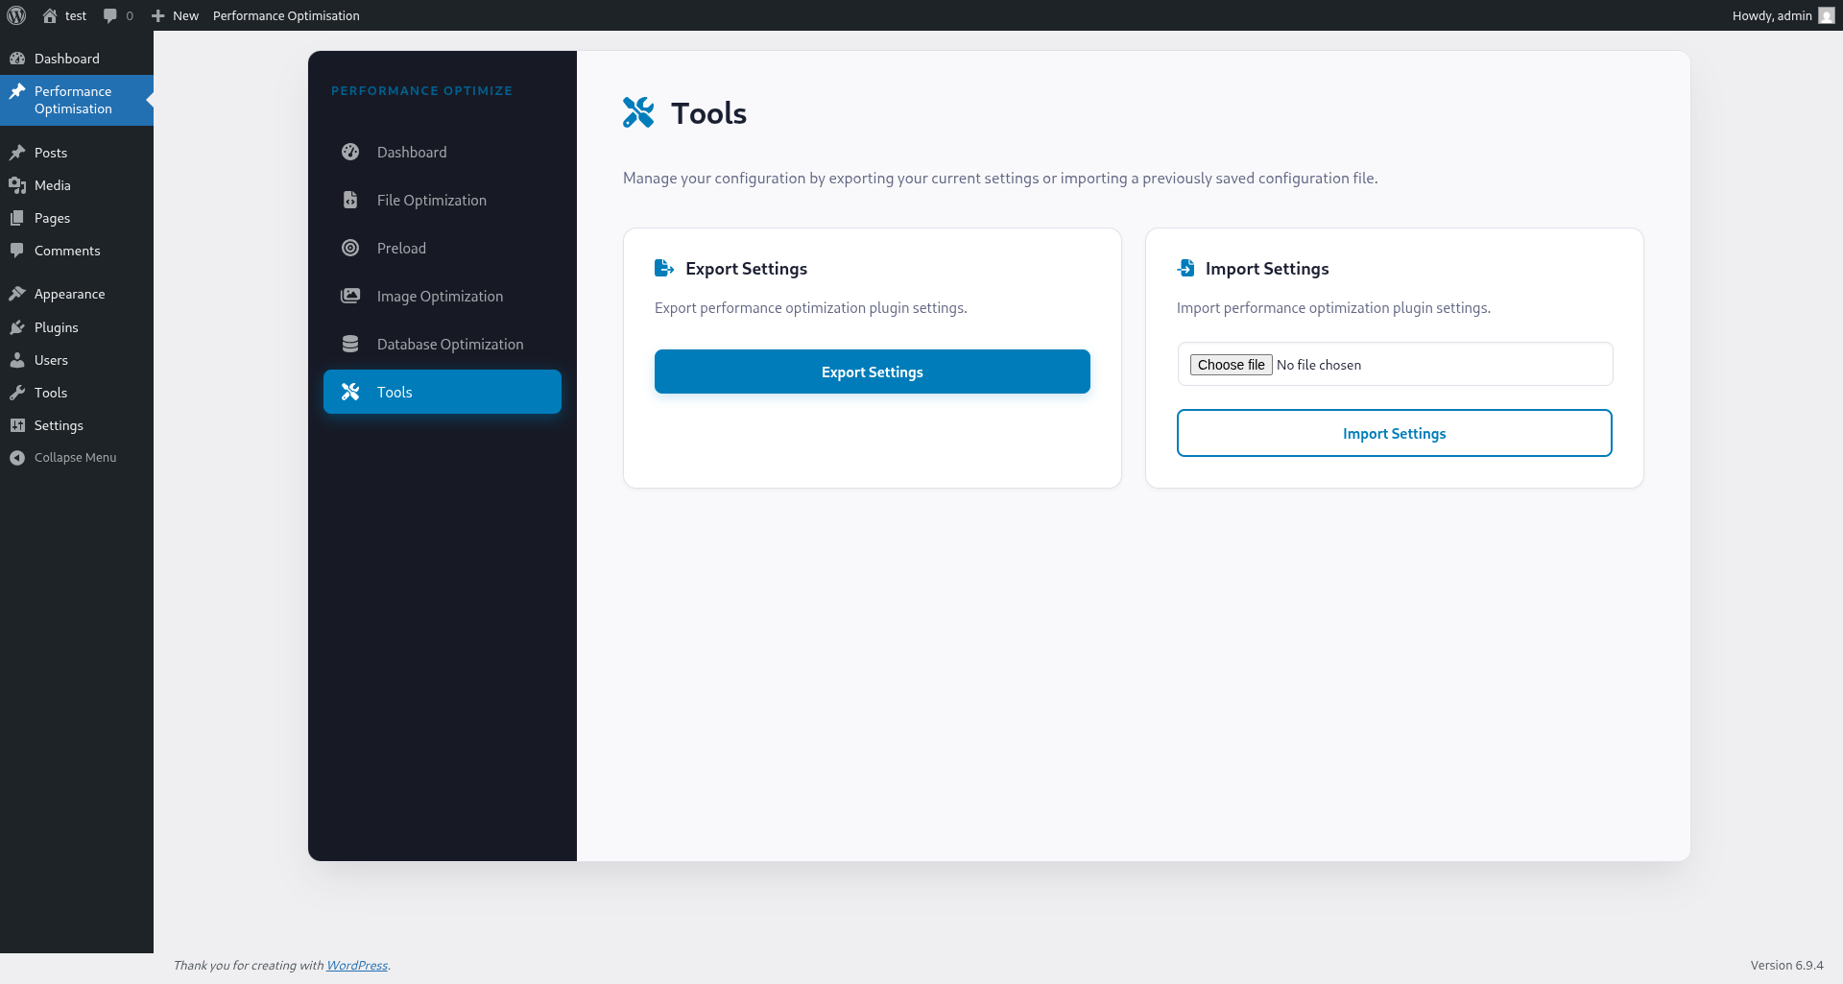Click the Dashboard globe icon under Performance Optimize

coord(351,152)
